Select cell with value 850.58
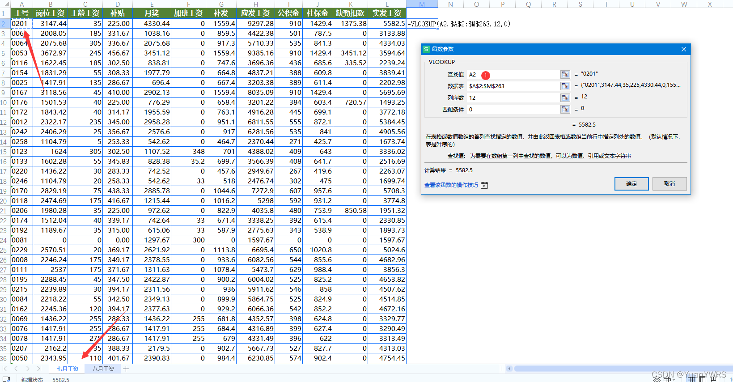Viewport: 733px width, 382px height. click(x=350, y=211)
